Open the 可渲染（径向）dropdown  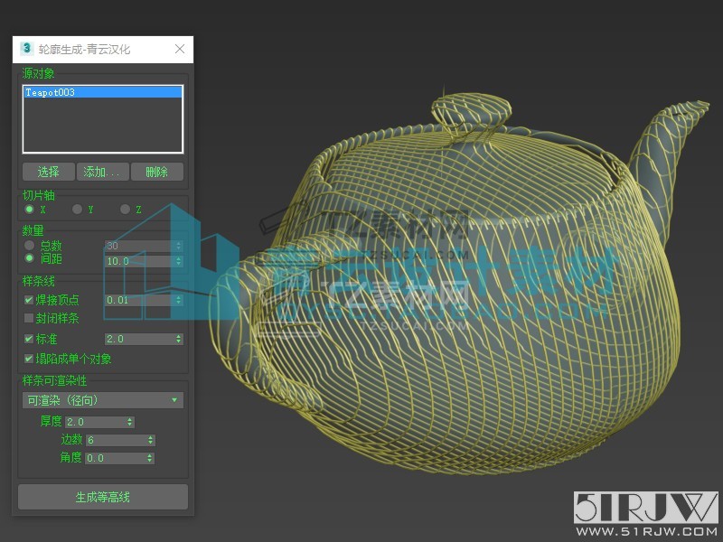click(x=103, y=400)
